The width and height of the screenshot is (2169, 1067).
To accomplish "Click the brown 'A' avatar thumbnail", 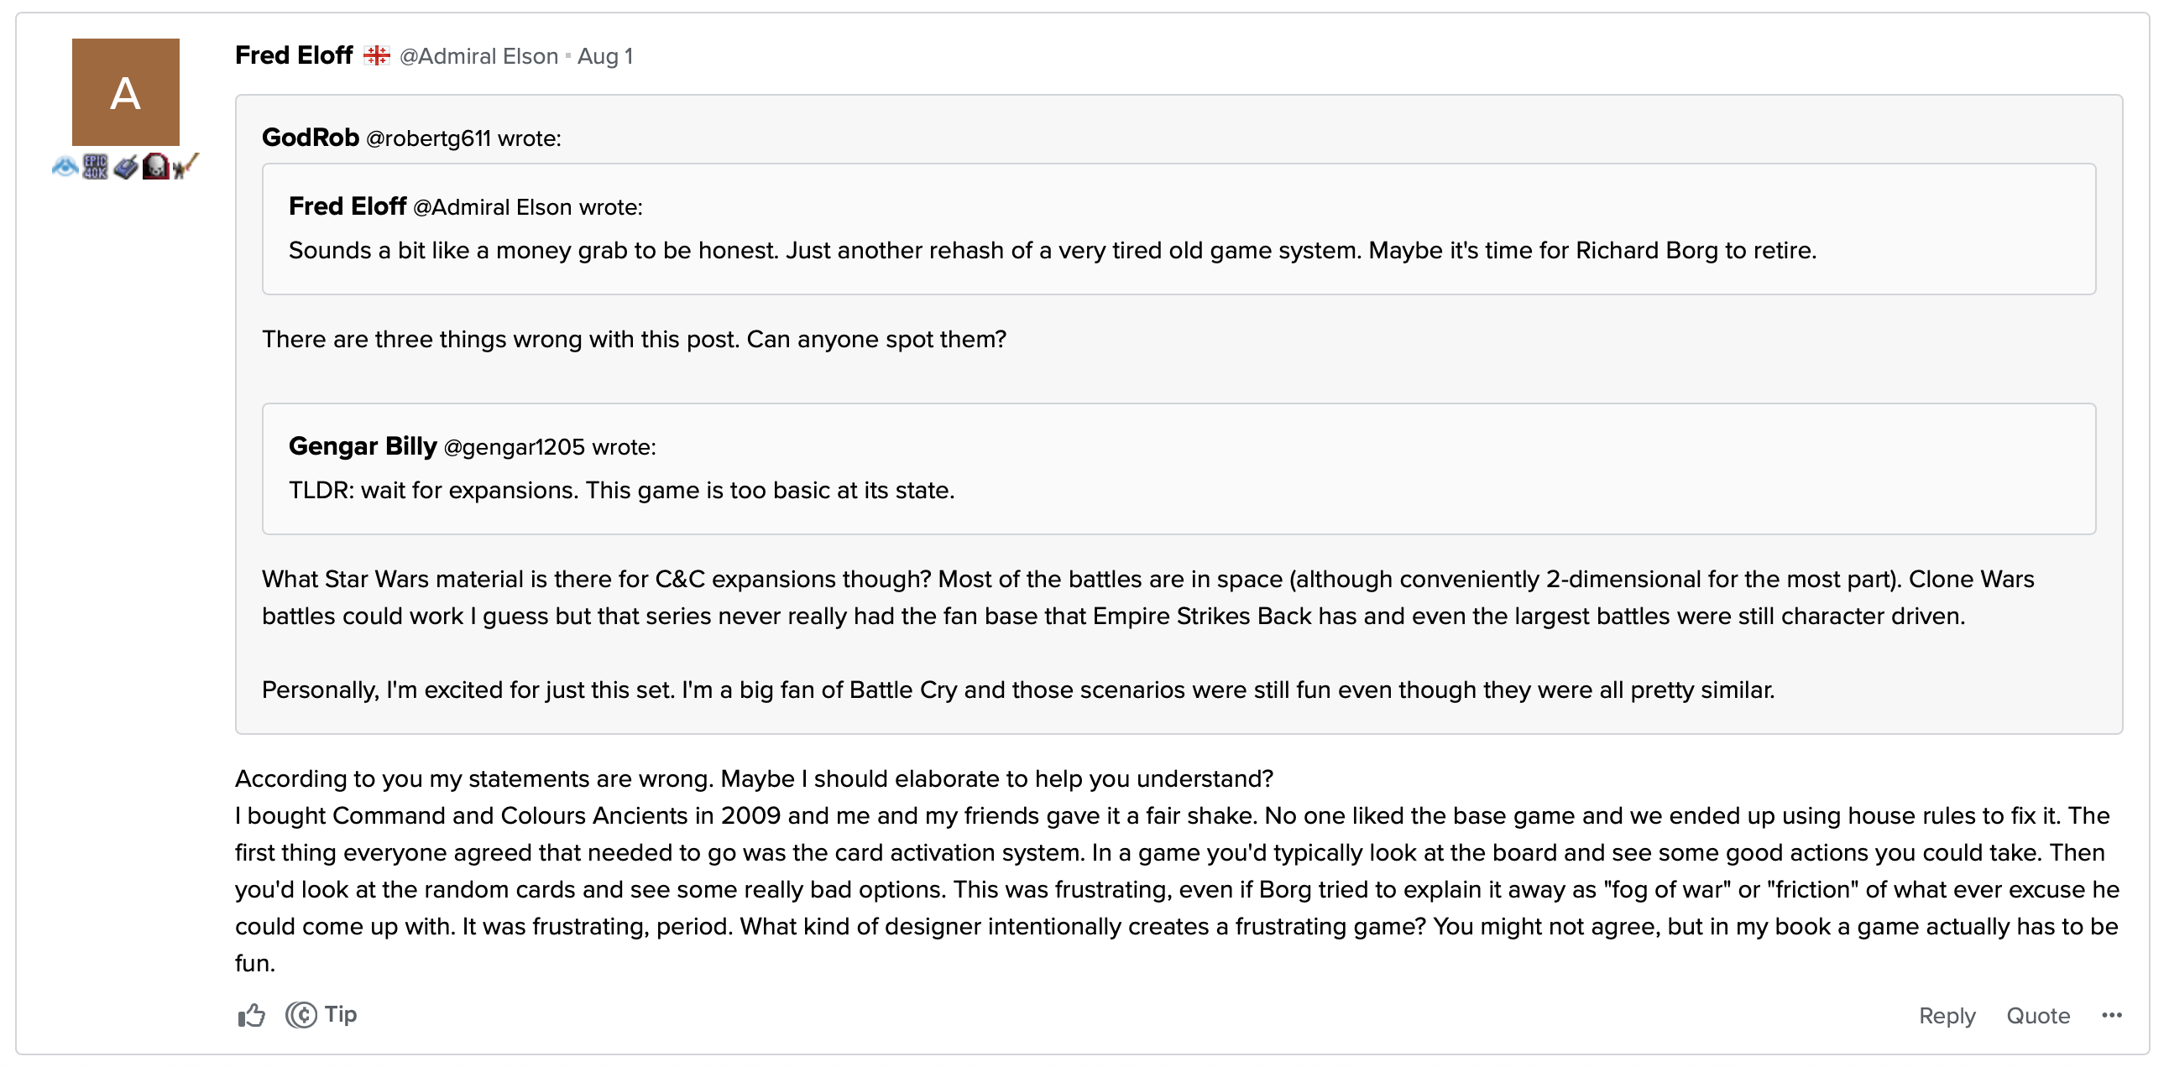I will (125, 92).
